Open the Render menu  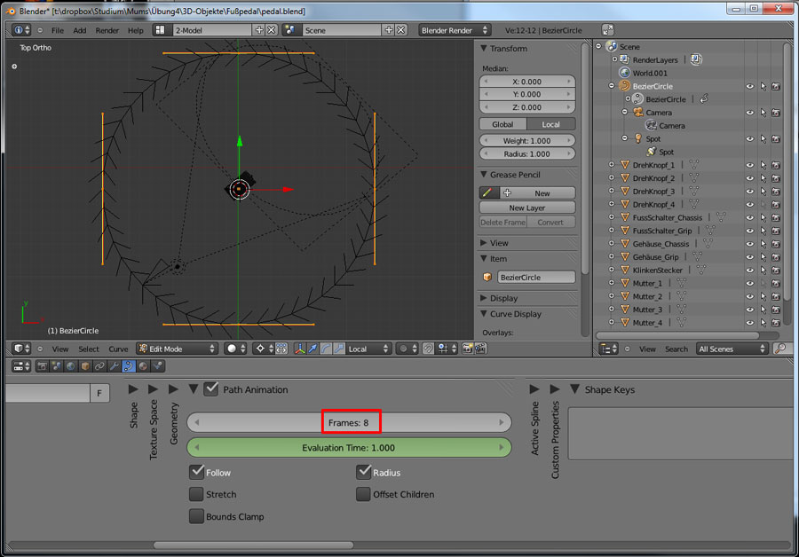pos(107,30)
